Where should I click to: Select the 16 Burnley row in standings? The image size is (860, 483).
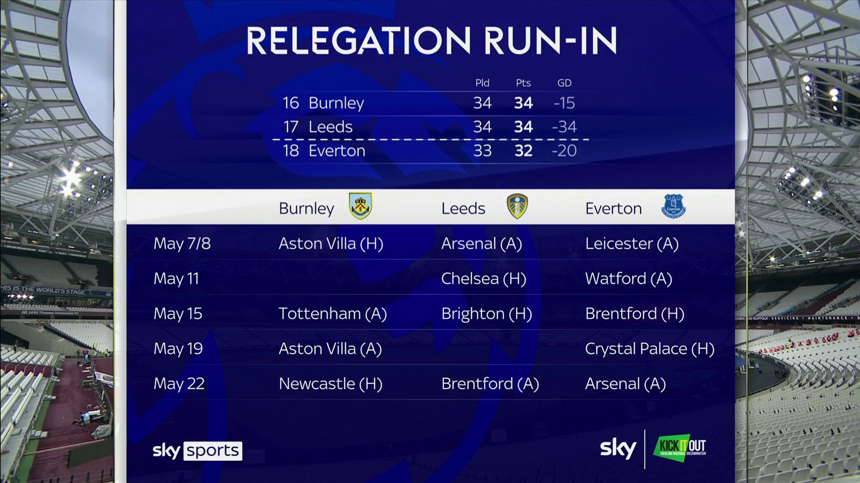coord(428,103)
